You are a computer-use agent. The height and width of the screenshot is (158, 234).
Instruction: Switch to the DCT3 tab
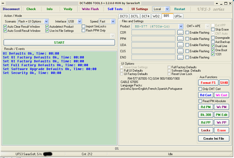point(124,16)
